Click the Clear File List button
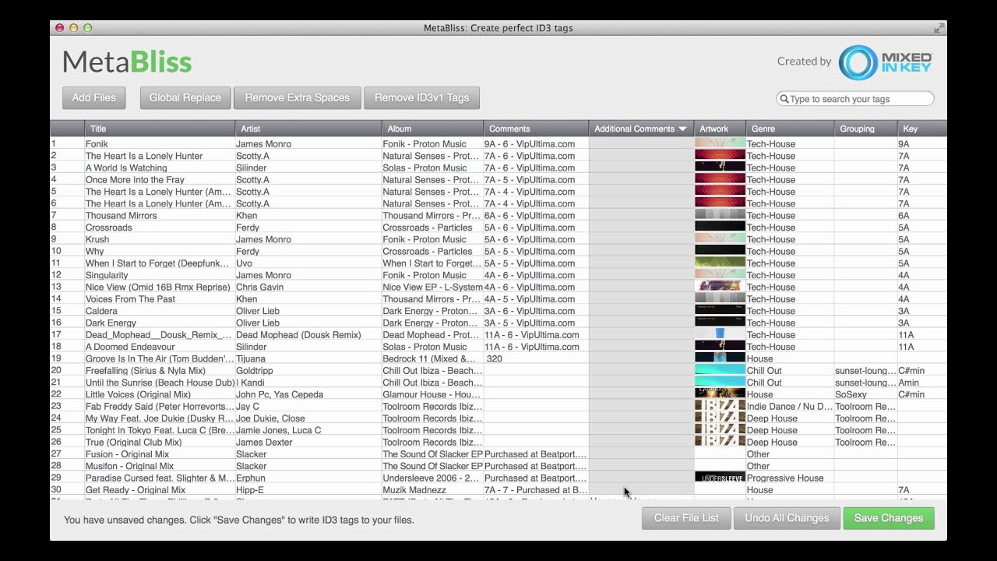This screenshot has width=997, height=561. pyautogui.click(x=686, y=518)
